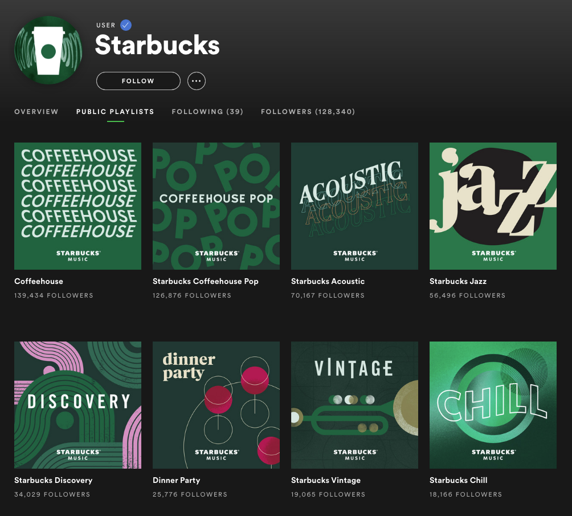Click the Starbucks profile name heading
Viewport: 572px width, 516px height.
tap(157, 45)
